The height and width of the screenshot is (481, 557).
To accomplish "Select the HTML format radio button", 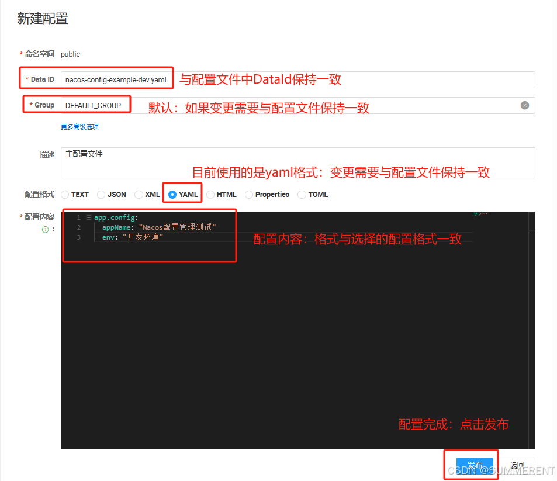I will pos(210,195).
